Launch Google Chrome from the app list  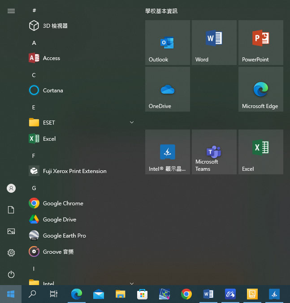click(81, 203)
